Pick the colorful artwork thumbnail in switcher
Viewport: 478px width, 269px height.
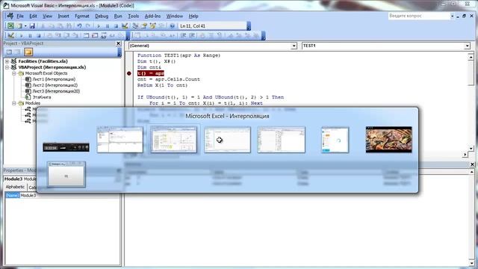[x=388, y=140]
